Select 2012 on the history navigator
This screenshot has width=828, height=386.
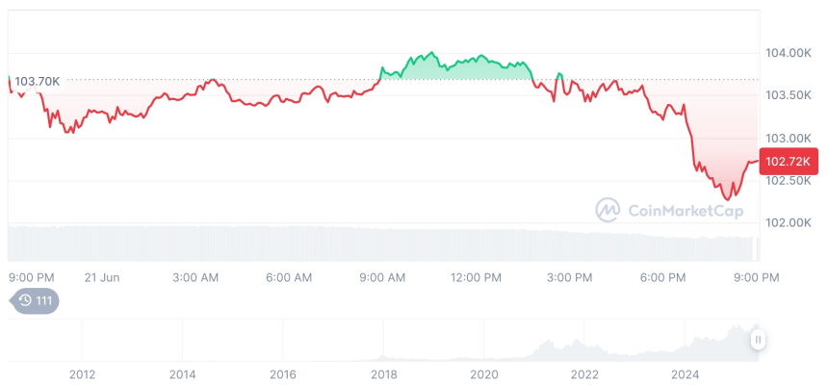pyautogui.click(x=82, y=374)
